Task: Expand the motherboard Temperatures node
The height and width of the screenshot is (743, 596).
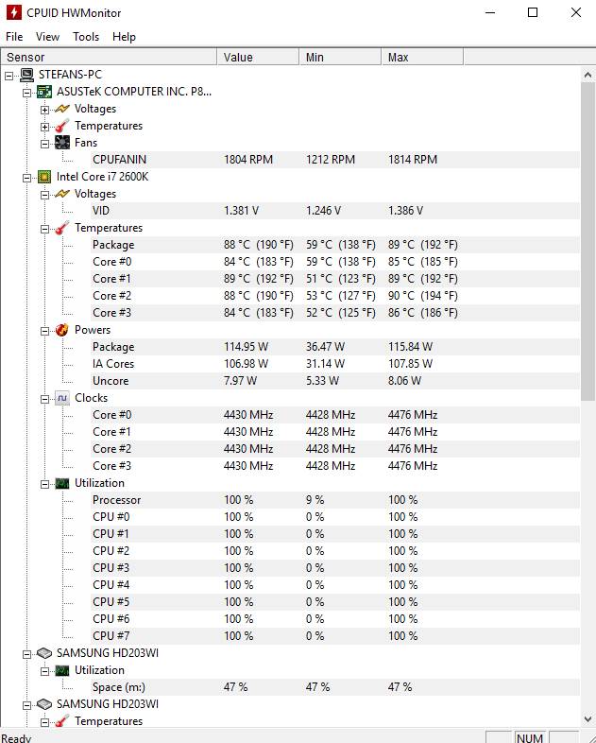Action: pyautogui.click(x=44, y=126)
